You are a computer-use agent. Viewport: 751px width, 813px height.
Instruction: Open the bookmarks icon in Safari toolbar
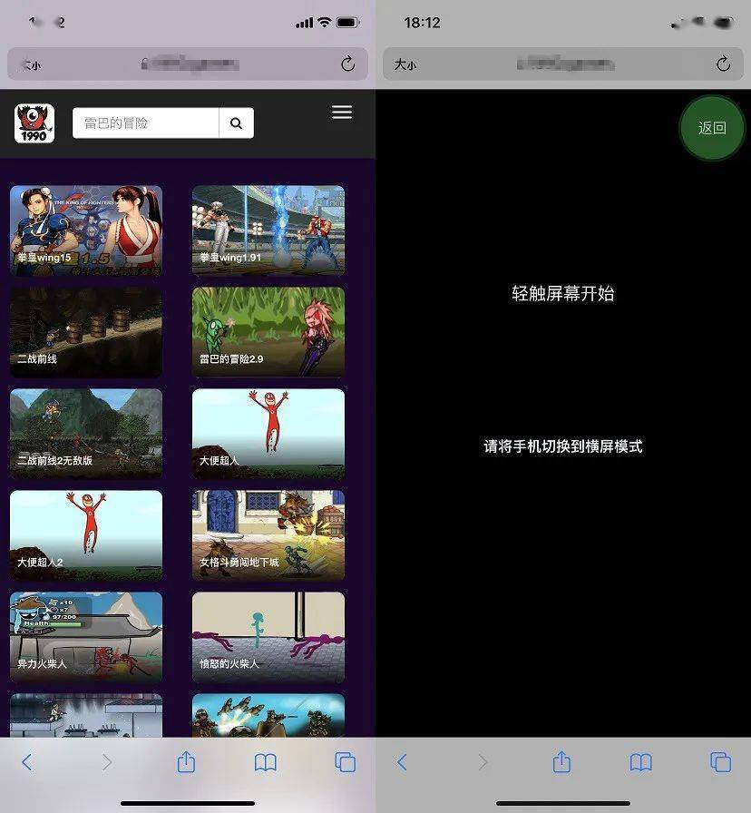coord(266,764)
